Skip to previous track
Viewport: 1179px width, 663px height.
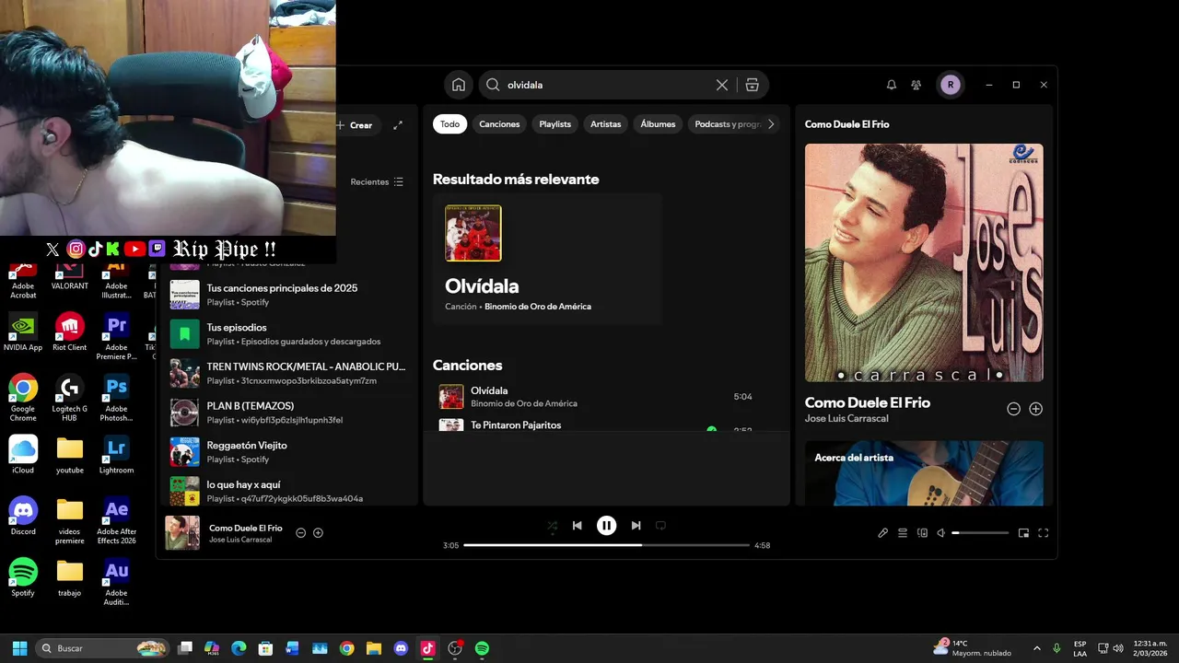pyautogui.click(x=577, y=526)
